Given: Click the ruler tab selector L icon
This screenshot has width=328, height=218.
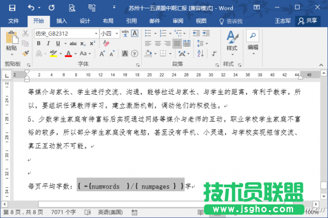Looking at the screenshot, I should click(7, 75).
